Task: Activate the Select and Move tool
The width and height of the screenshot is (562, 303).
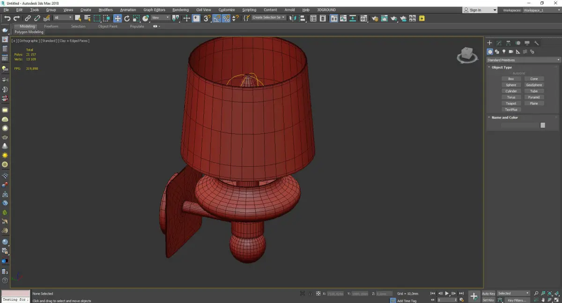Action: pos(117,18)
